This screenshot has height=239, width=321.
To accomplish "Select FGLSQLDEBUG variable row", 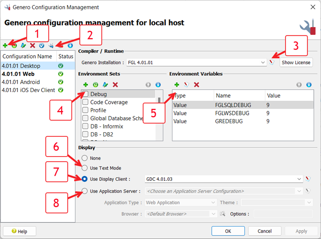I will coord(243,105).
